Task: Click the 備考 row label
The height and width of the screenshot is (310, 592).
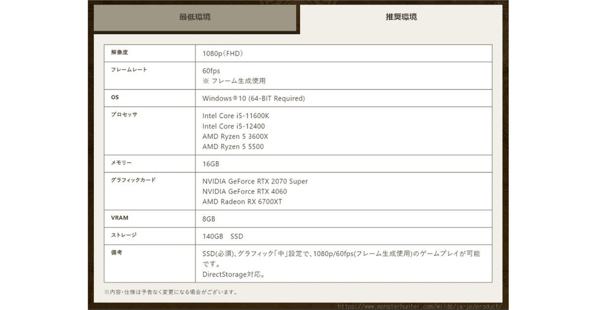Action: point(117,252)
